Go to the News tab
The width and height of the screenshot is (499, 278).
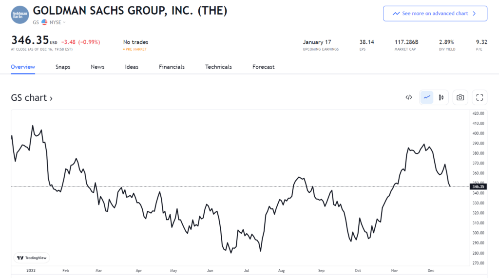click(97, 67)
